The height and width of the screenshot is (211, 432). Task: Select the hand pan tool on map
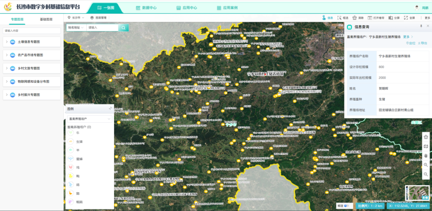(x=426, y=156)
